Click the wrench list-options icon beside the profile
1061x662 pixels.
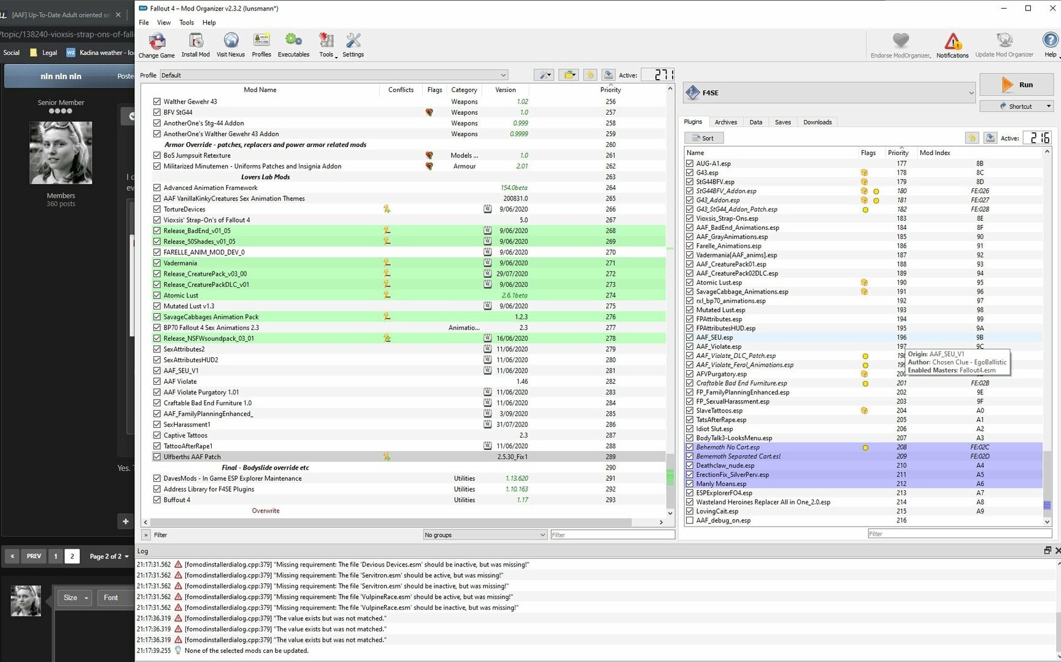(544, 75)
